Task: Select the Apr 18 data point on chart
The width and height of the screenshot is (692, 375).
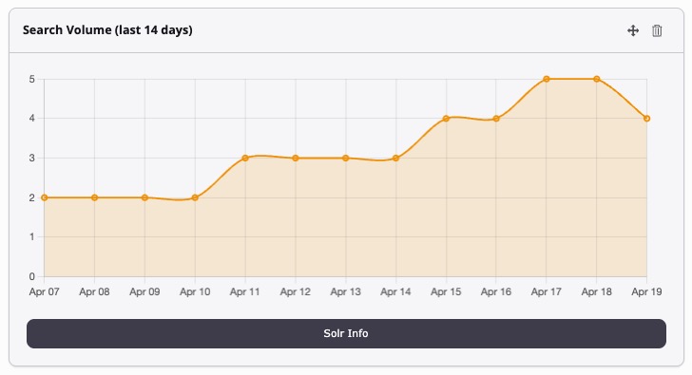Action: coord(597,79)
